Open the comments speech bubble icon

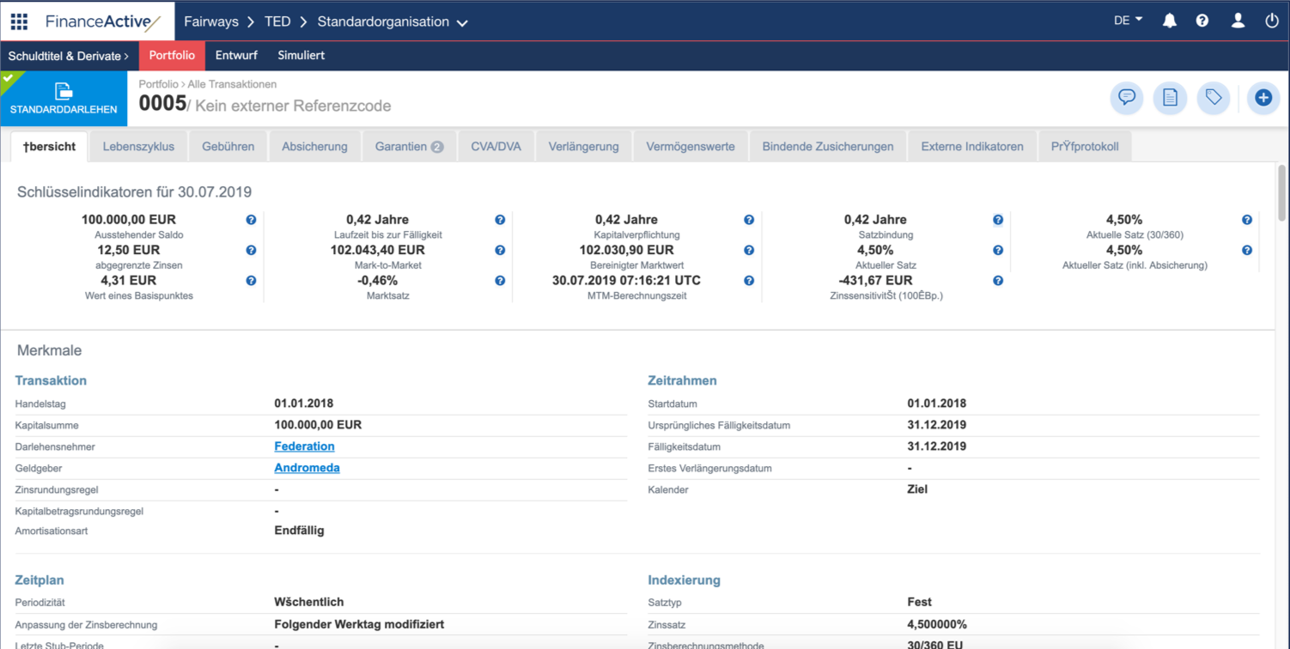point(1126,98)
